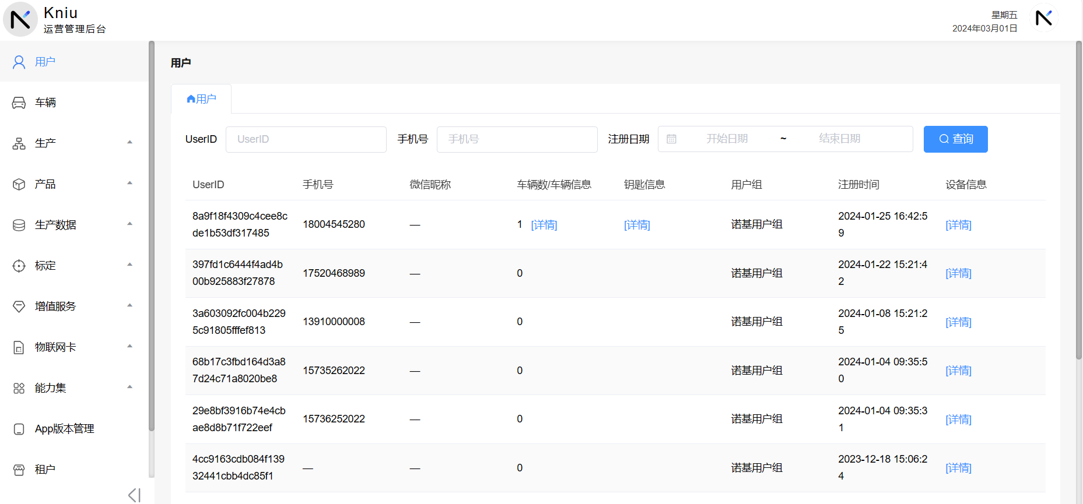Click the 生产 hierarchy icon in sidebar
The height and width of the screenshot is (504, 1083).
tap(19, 143)
